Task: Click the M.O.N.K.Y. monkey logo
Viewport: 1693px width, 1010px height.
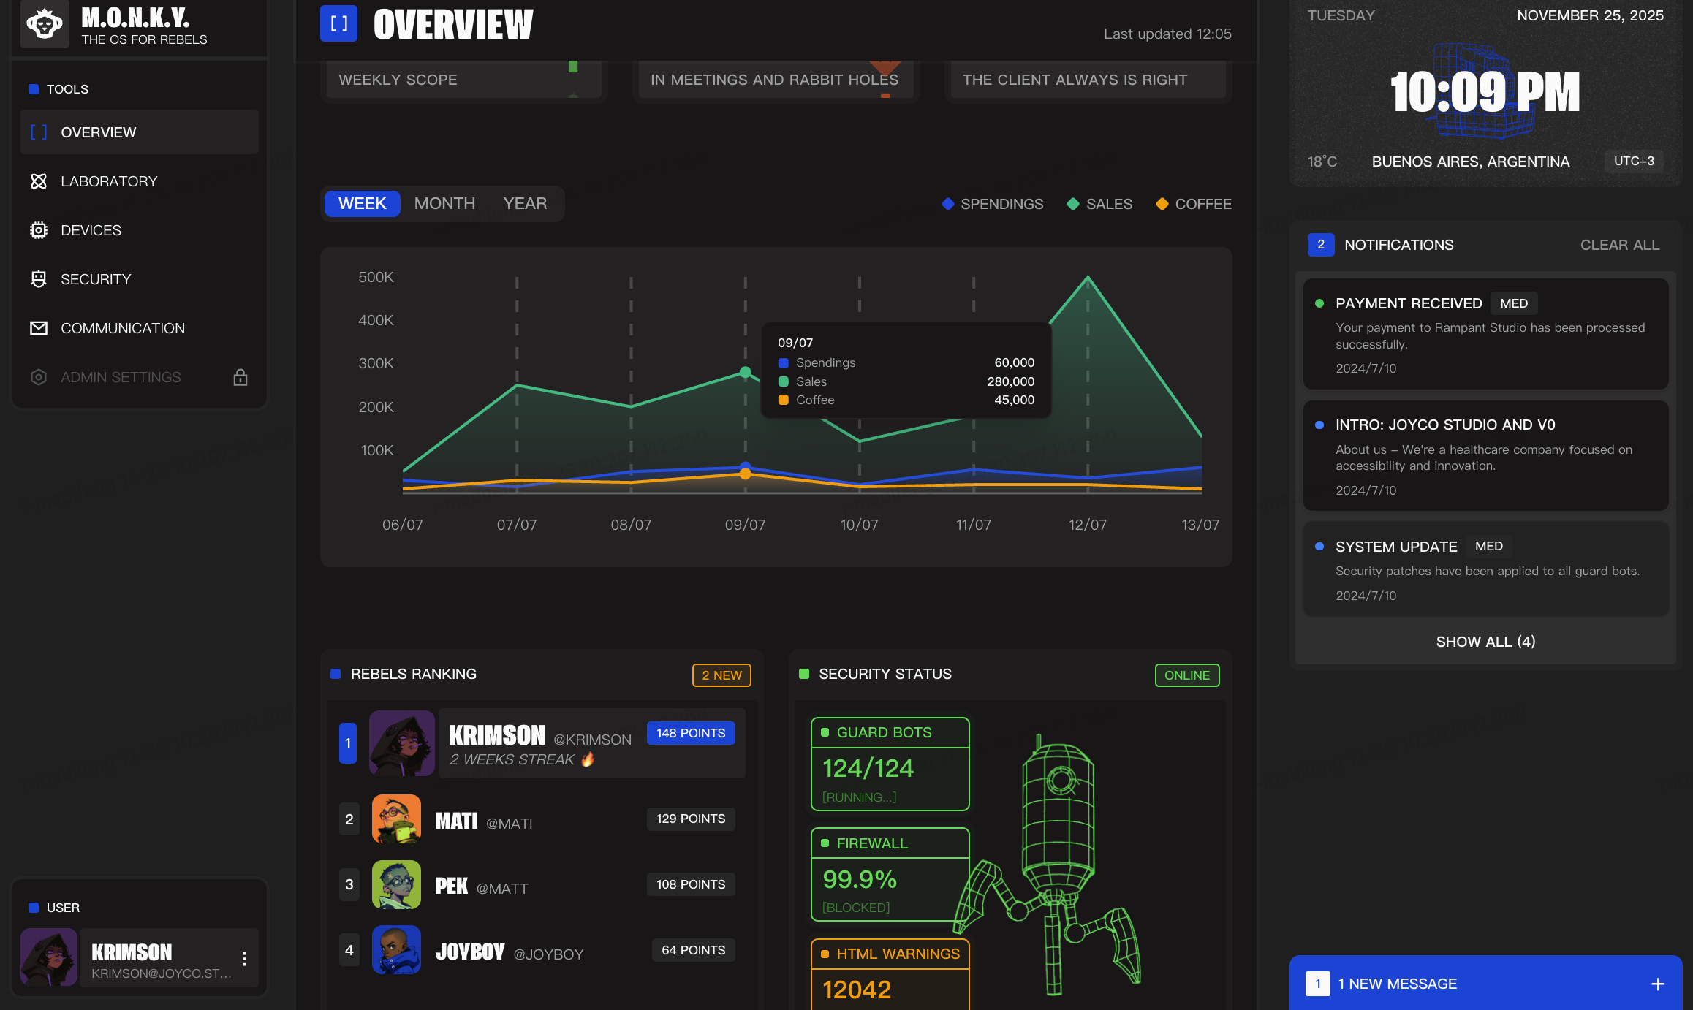Action: [x=45, y=23]
